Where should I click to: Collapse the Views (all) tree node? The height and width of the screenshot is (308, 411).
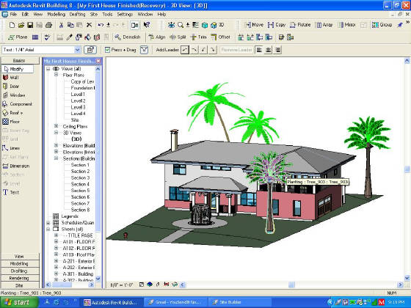click(48, 69)
